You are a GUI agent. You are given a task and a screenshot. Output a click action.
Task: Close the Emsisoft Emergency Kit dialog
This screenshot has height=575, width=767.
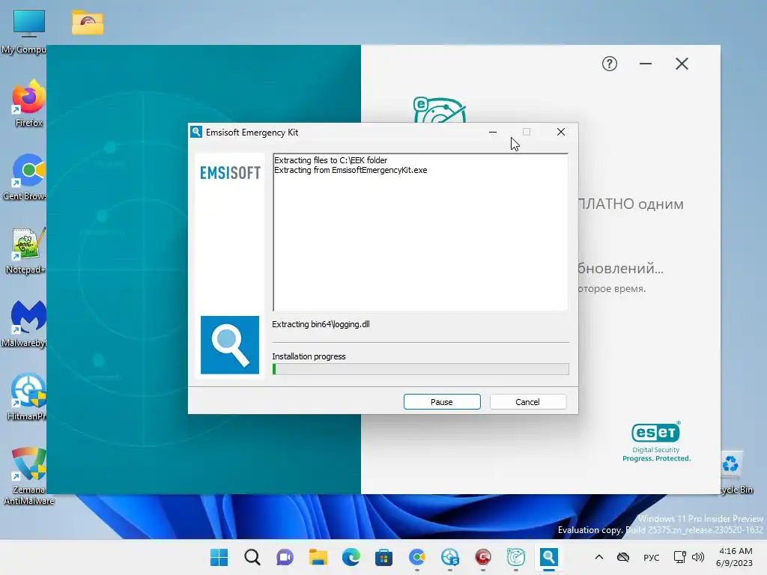point(561,132)
